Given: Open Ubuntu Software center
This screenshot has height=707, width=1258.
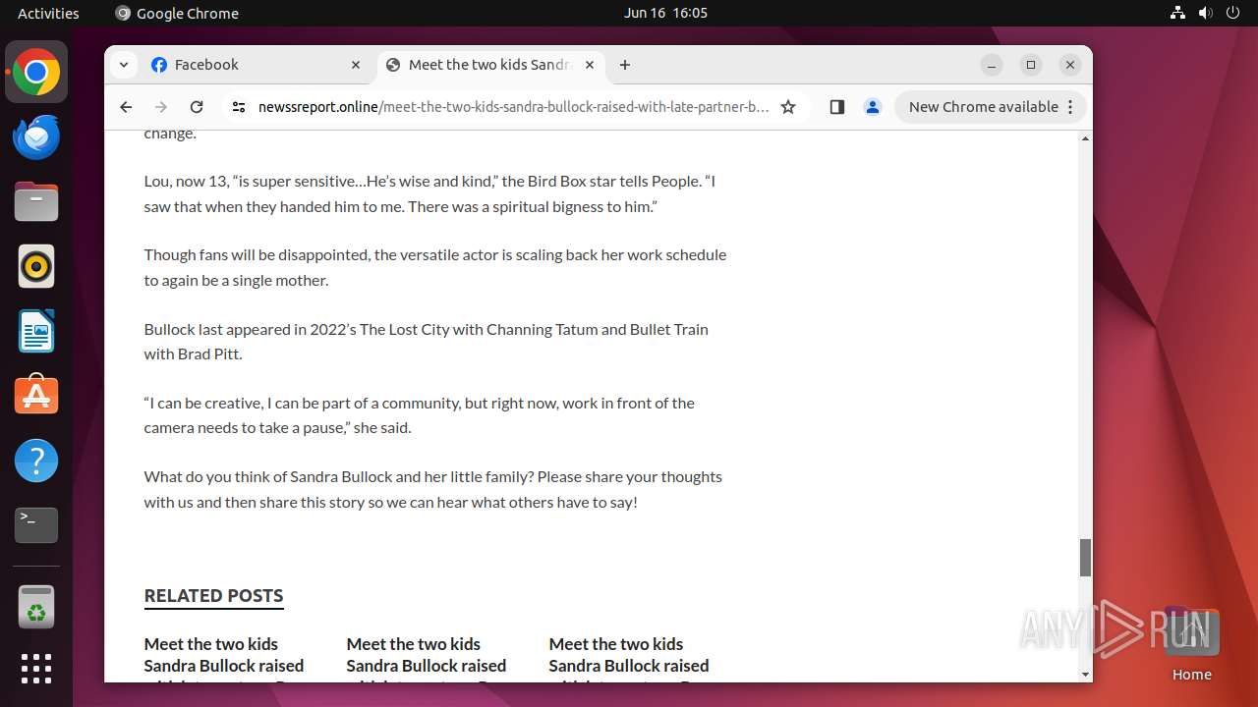Looking at the screenshot, I should (x=36, y=396).
